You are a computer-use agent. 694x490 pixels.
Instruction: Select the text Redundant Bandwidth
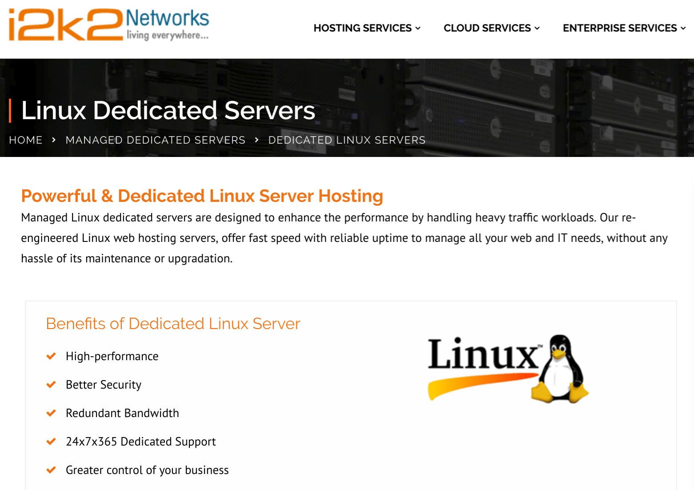pyautogui.click(x=122, y=414)
